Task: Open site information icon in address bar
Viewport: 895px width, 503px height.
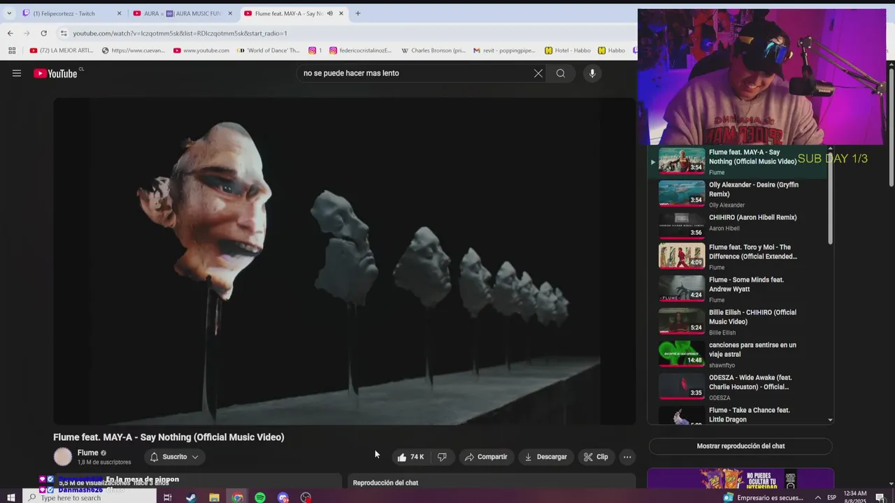Action: [x=64, y=33]
